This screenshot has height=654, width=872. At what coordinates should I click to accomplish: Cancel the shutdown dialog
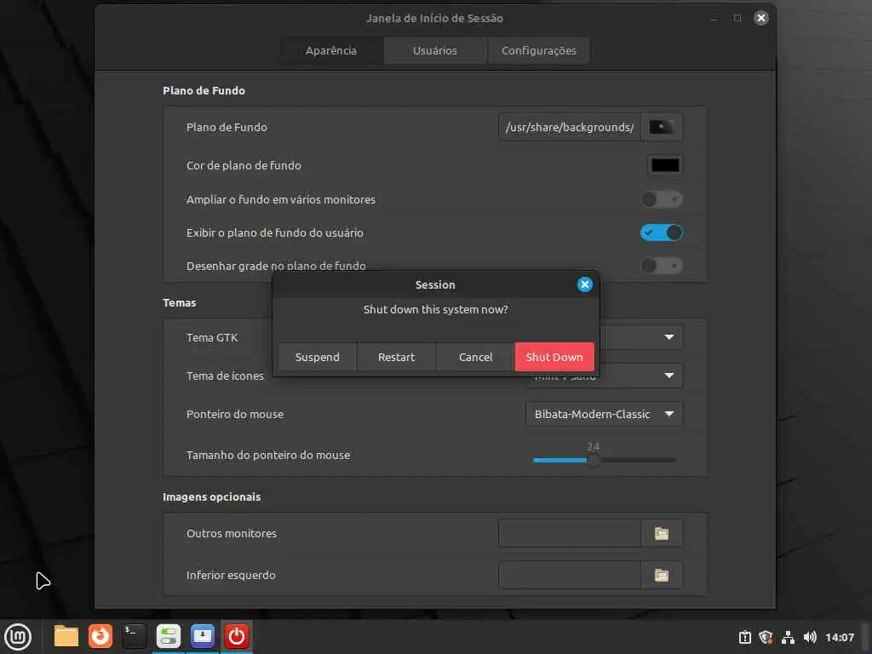tap(475, 357)
